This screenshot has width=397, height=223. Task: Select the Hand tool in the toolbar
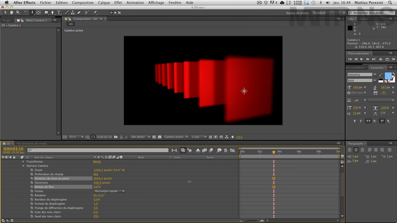point(12,13)
